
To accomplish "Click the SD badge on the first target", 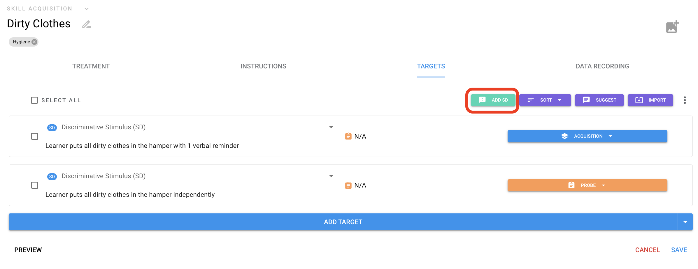I will [52, 128].
